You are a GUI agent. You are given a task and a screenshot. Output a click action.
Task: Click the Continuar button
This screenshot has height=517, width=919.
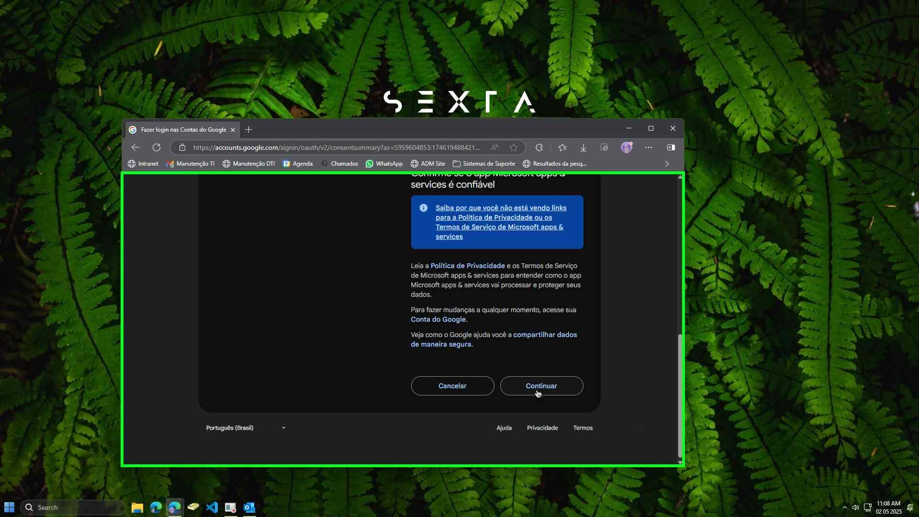click(541, 386)
